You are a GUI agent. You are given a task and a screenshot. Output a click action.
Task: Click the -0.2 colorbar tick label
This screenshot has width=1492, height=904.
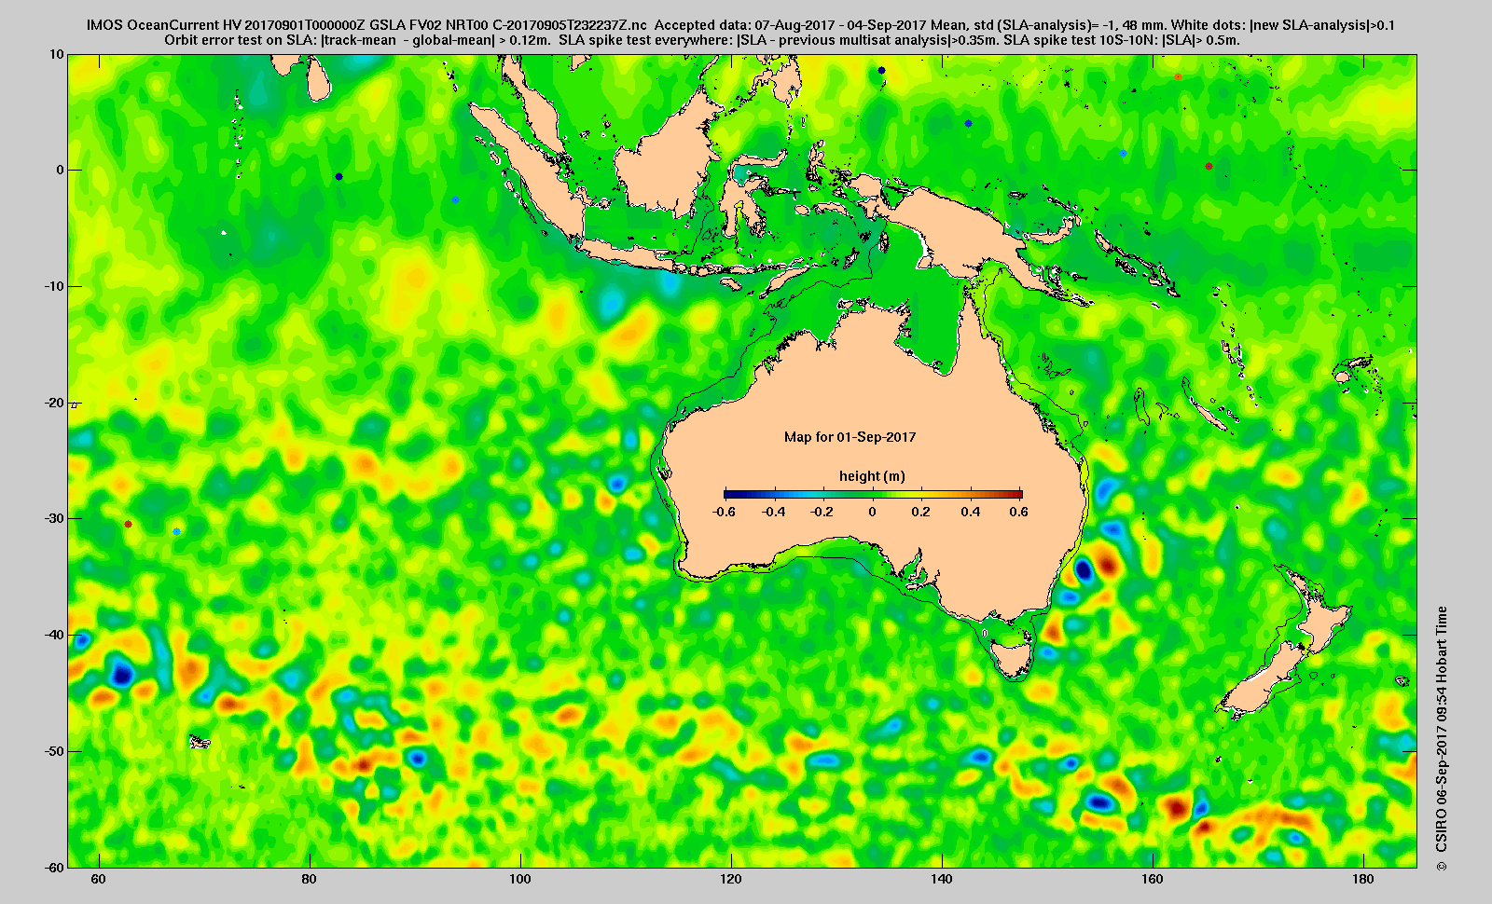(x=822, y=512)
